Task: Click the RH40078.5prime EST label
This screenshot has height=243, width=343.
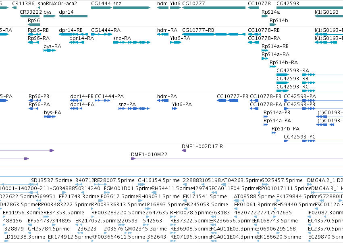Action: pyautogui.click(x=191, y=213)
